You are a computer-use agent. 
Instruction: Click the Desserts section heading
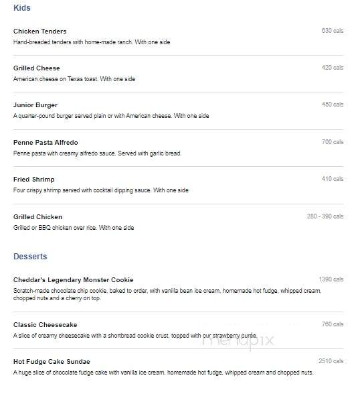coord(30,257)
